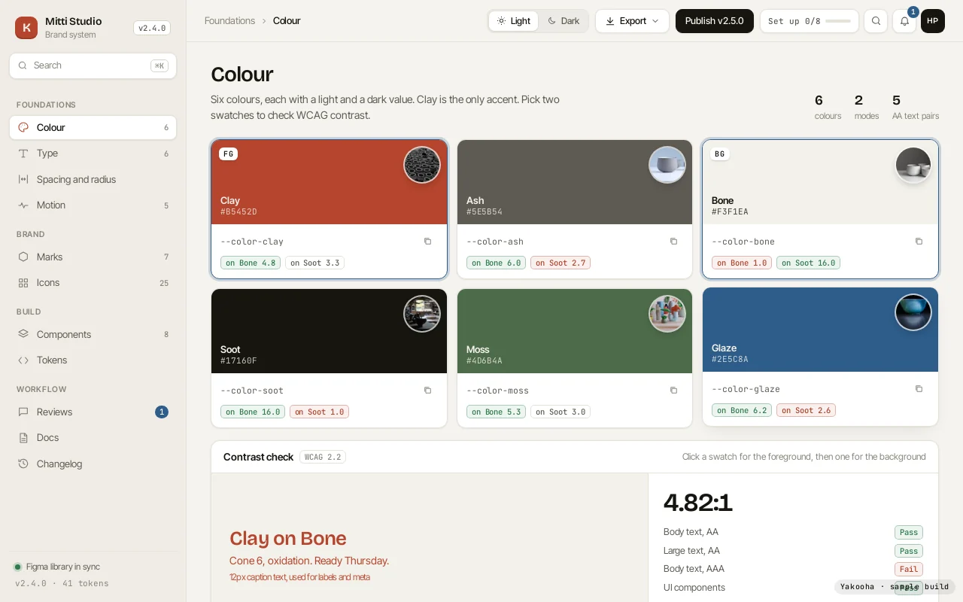This screenshot has height=602, width=963.
Task: Navigate to Foundations breadcrumb
Action: click(229, 21)
